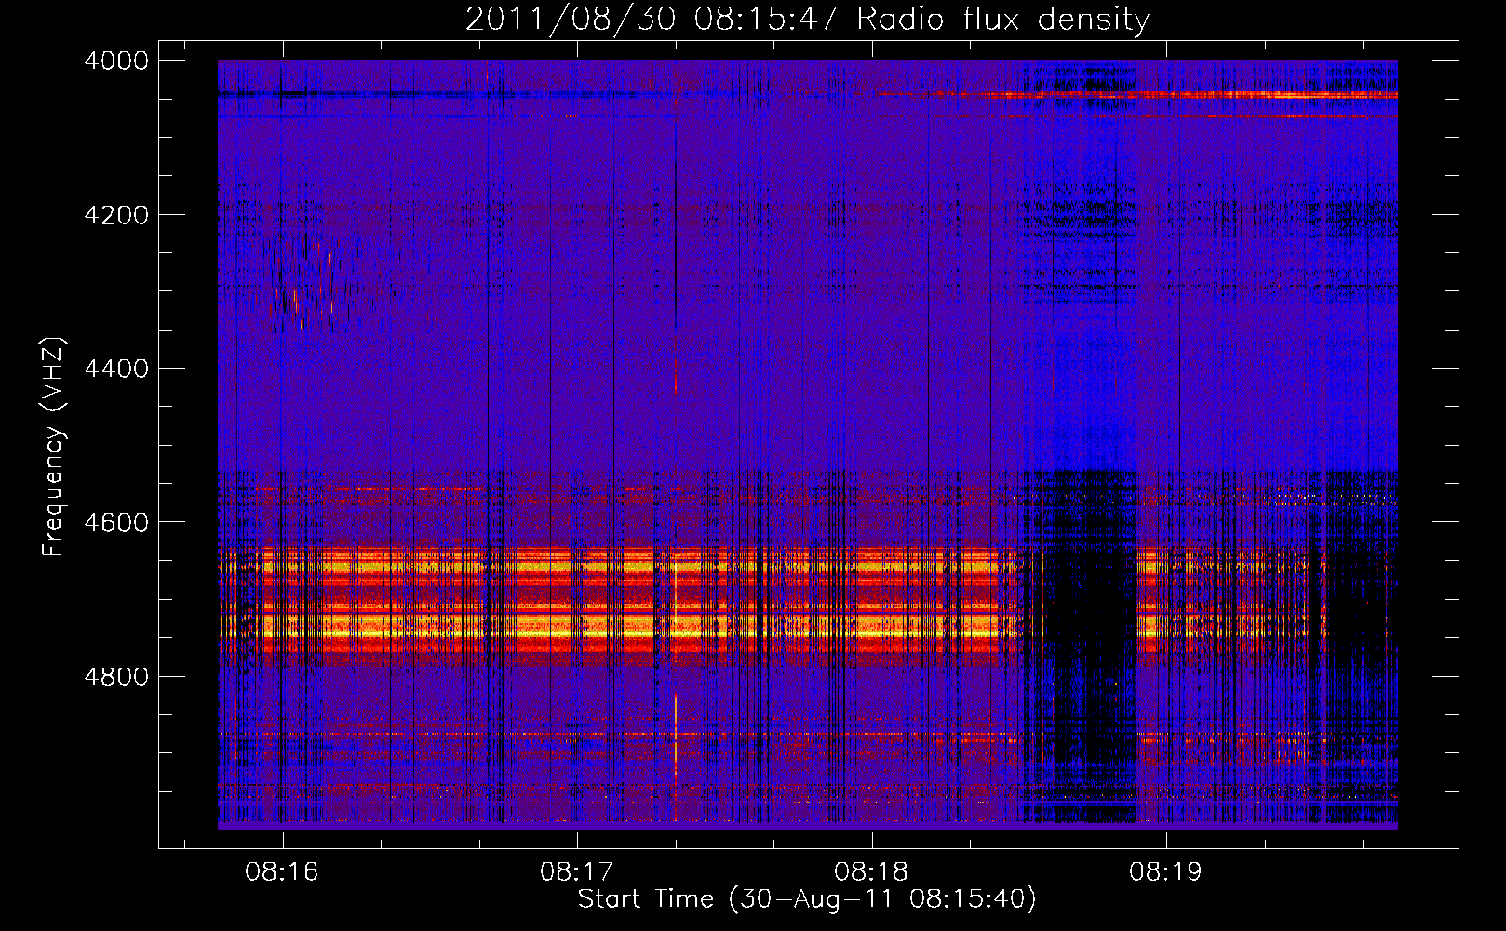Click the 'Start Time (30-Aug-11 08:15:40)' label

click(807, 899)
